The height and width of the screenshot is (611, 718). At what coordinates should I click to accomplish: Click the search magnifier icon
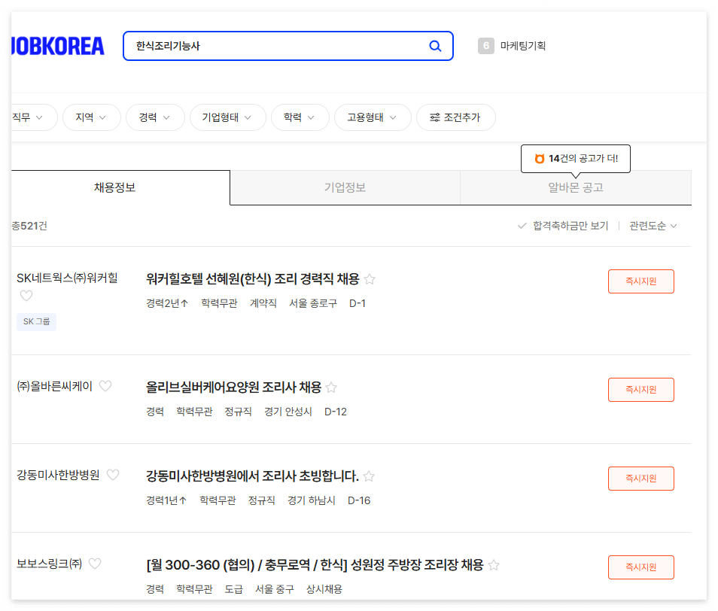point(435,46)
